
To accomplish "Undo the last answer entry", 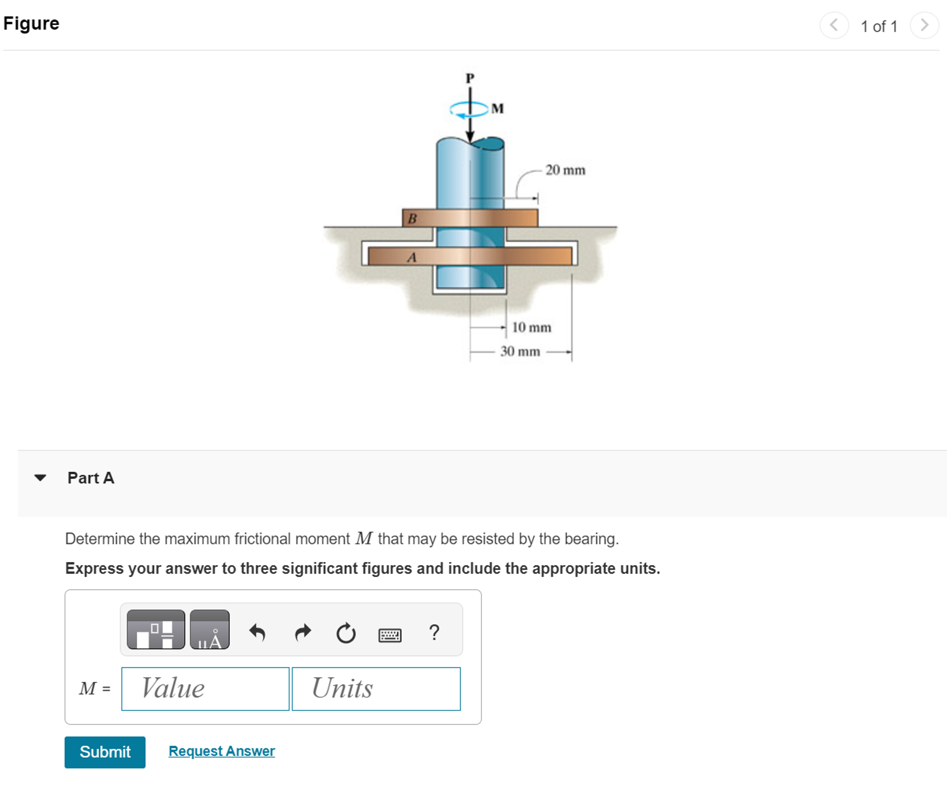I will click(x=256, y=631).
